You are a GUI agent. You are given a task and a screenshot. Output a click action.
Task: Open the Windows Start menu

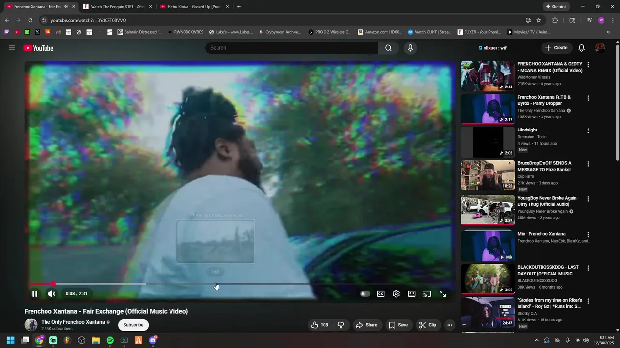coord(10,340)
